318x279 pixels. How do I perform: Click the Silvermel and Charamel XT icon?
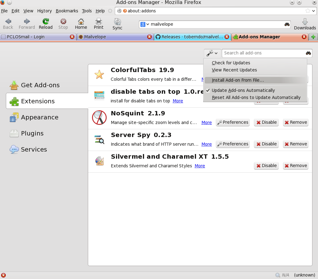[99, 161]
